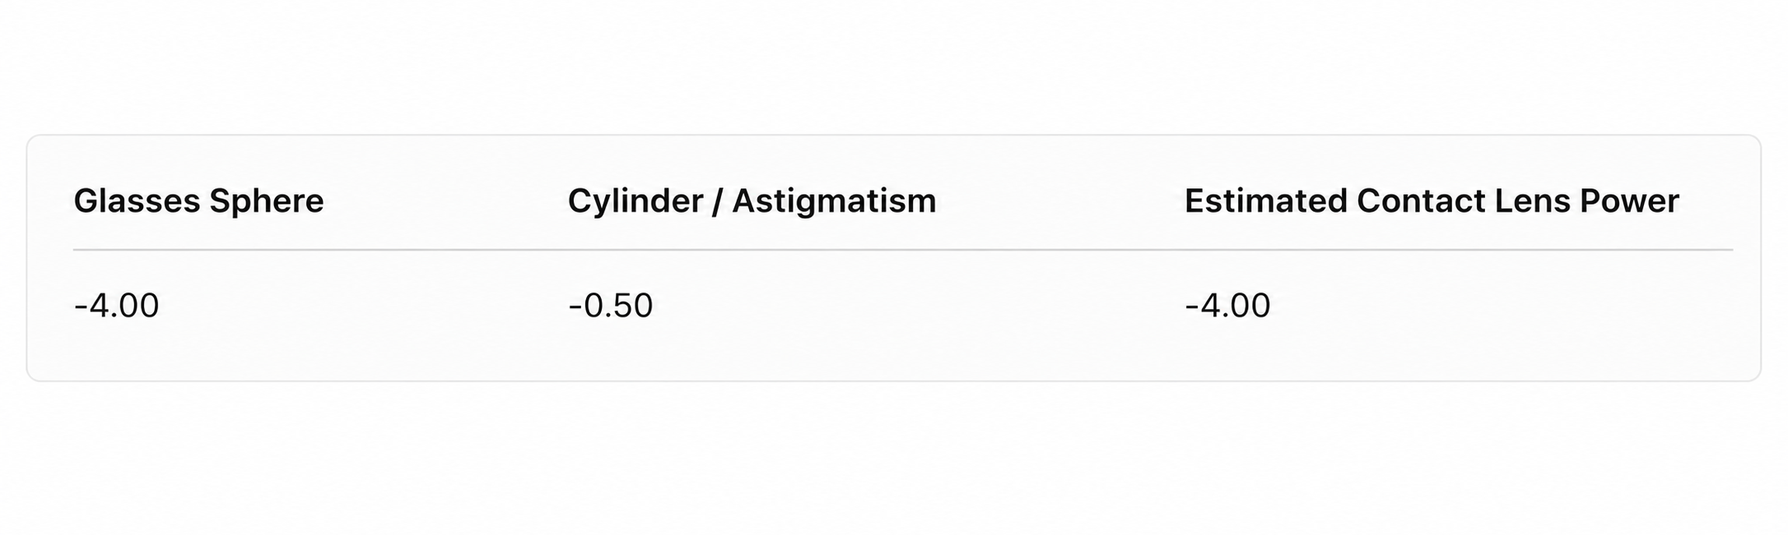Click the word Astigmatism in the header
The width and height of the screenshot is (1788, 535).
pyautogui.click(x=834, y=201)
